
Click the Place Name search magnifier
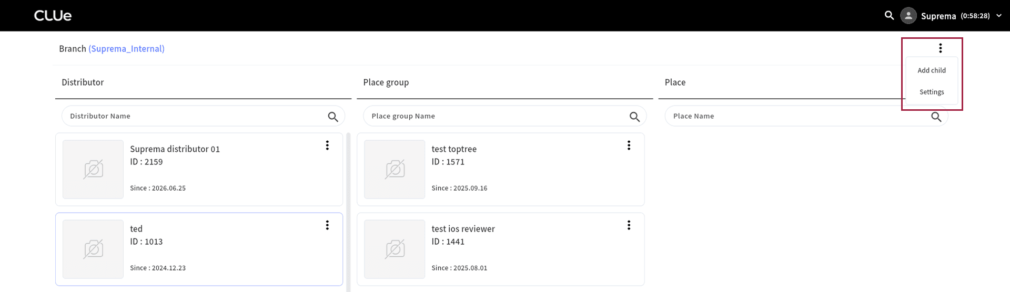click(936, 117)
